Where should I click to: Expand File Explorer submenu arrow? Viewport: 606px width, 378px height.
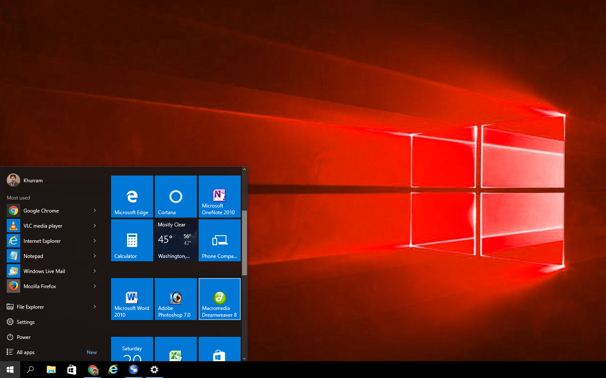coord(95,307)
